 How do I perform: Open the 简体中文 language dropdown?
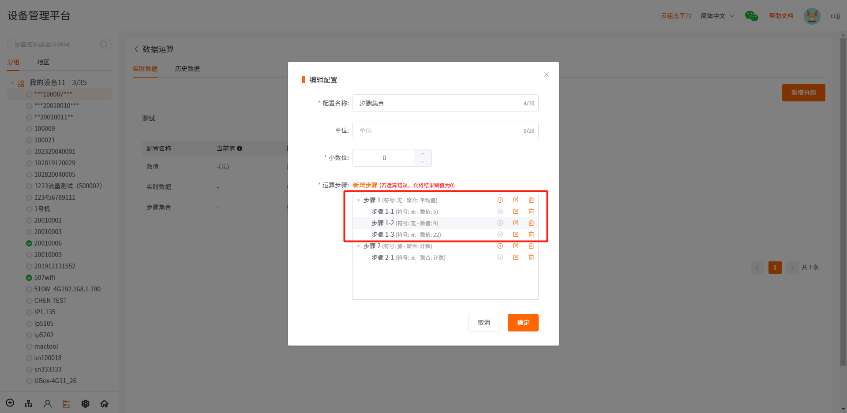(717, 16)
